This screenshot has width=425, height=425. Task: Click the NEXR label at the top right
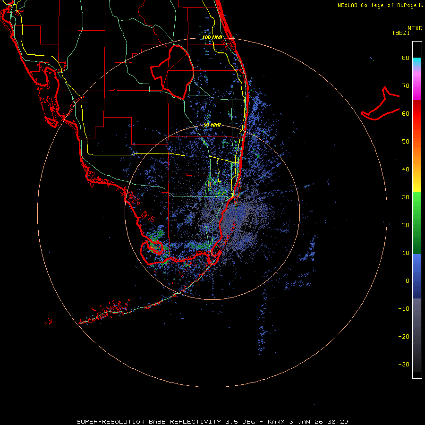[x=415, y=28]
